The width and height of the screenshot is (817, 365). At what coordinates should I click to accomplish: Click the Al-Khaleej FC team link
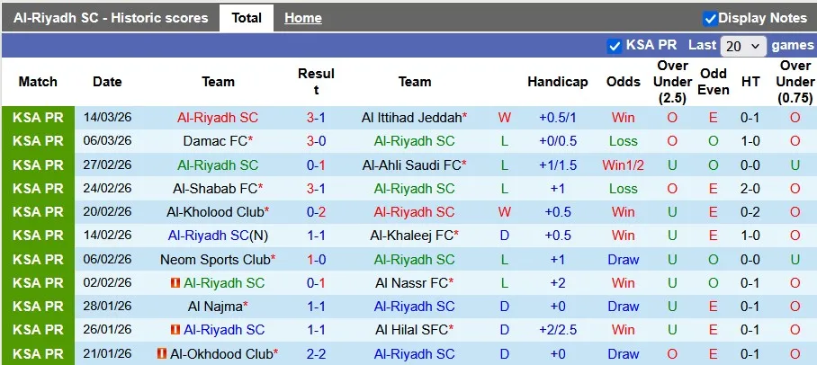tap(411, 236)
